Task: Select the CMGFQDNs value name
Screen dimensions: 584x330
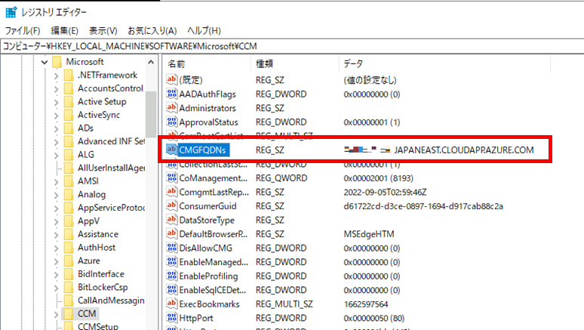Action: (204, 150)
